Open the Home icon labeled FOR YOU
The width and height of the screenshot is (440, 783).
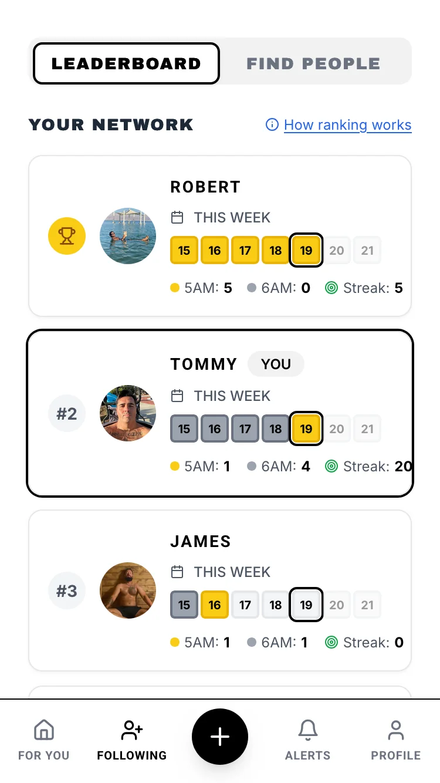[43, 730]
